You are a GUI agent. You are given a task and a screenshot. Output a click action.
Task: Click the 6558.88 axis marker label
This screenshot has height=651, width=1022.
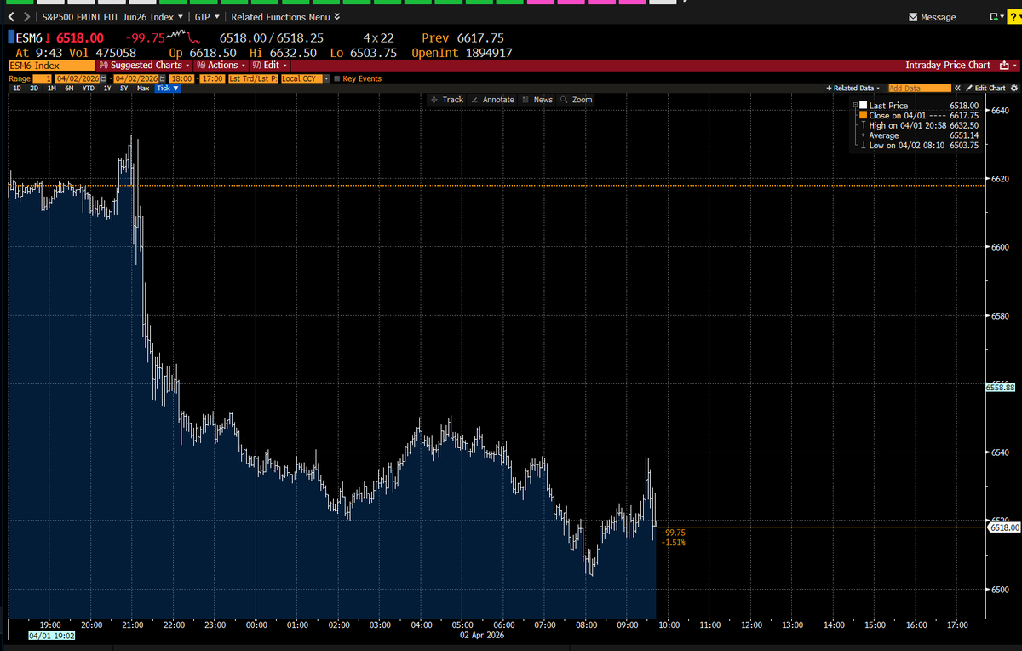tap(1001, 387)
